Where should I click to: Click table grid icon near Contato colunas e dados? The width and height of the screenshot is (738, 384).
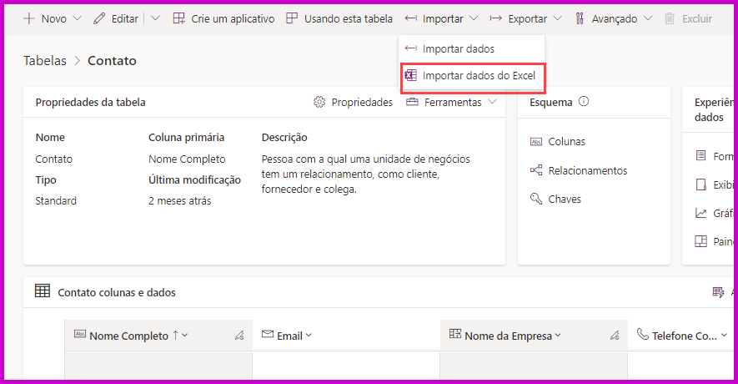[x=43, y=291]
